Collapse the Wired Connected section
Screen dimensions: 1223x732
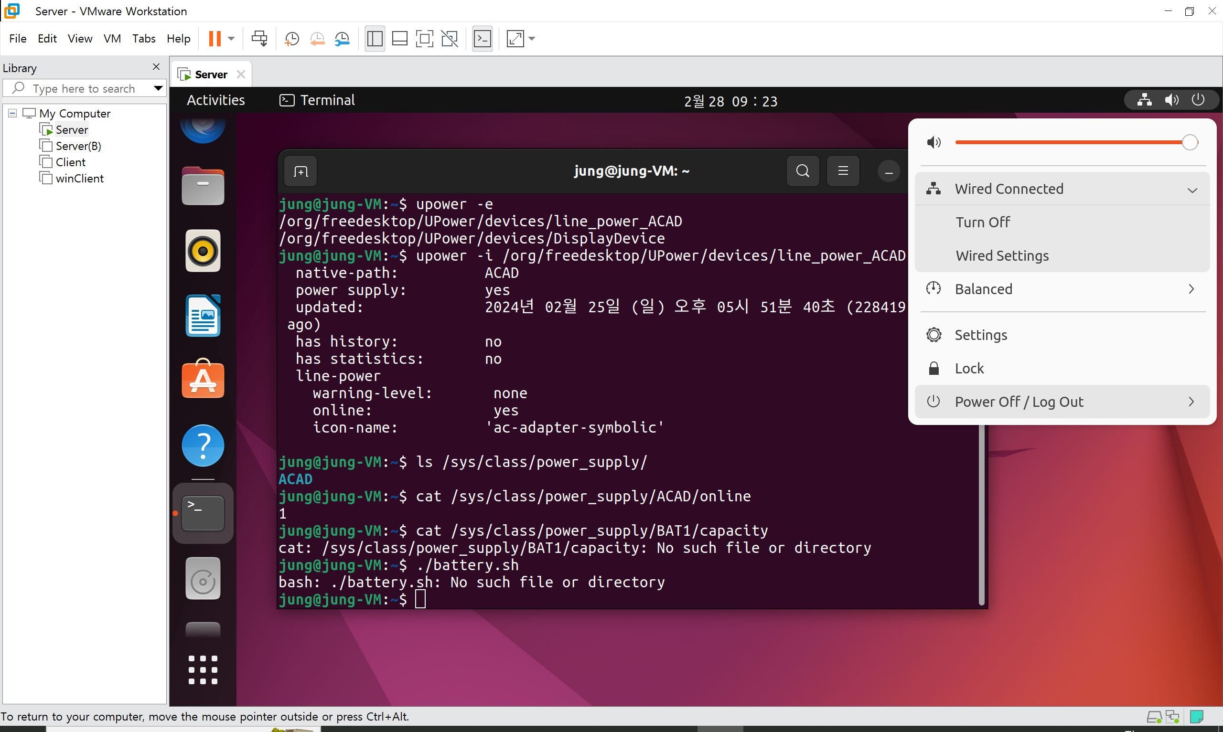(1192, 190)
